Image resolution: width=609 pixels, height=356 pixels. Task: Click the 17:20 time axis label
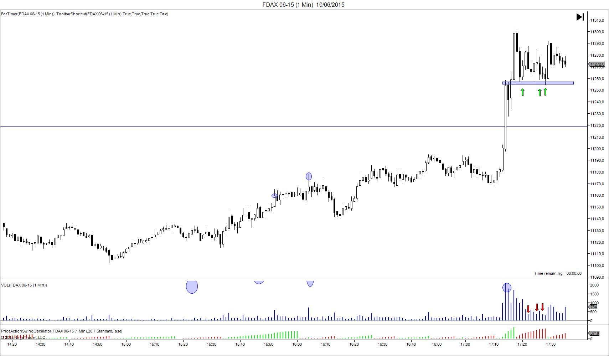[x=522, y=344]
